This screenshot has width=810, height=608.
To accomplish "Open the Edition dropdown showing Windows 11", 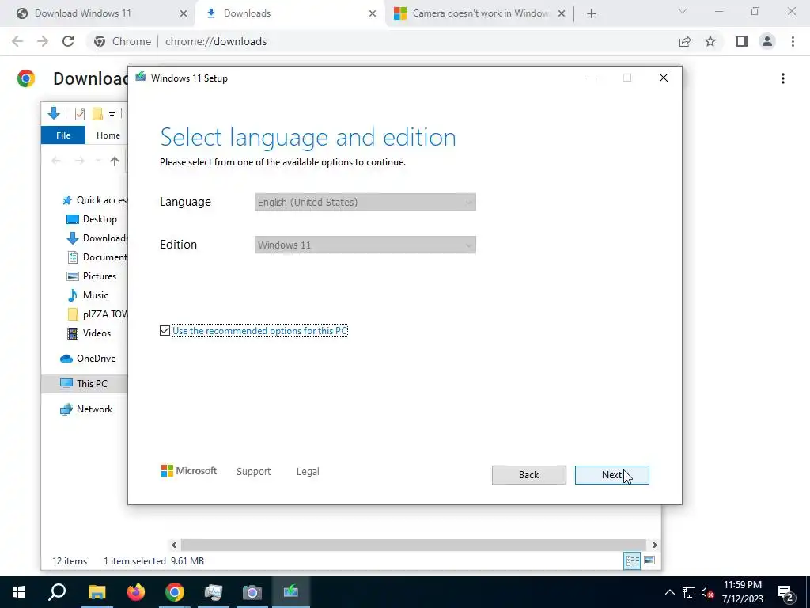I will (365, 245).
